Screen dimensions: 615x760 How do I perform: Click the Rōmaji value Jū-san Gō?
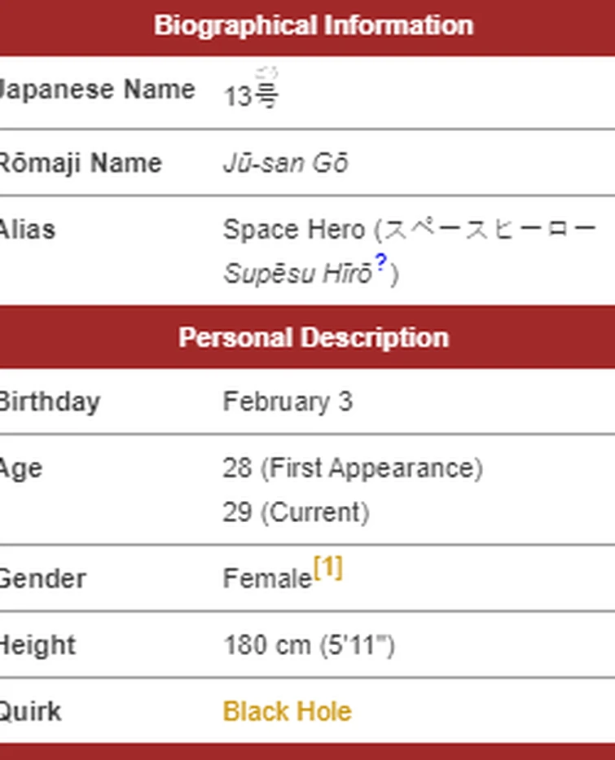click(285, 163)
